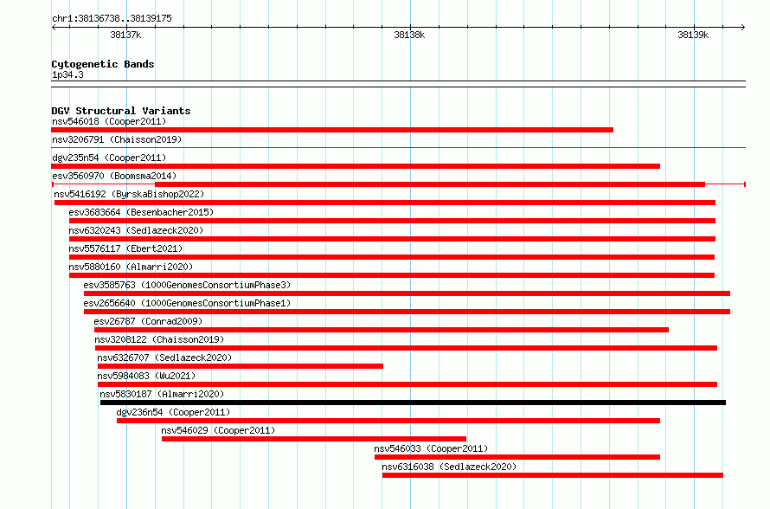The image size is (770, 509).
Task: Click the Cytogenetic Bands track title
Action: [x=103, y=64]
